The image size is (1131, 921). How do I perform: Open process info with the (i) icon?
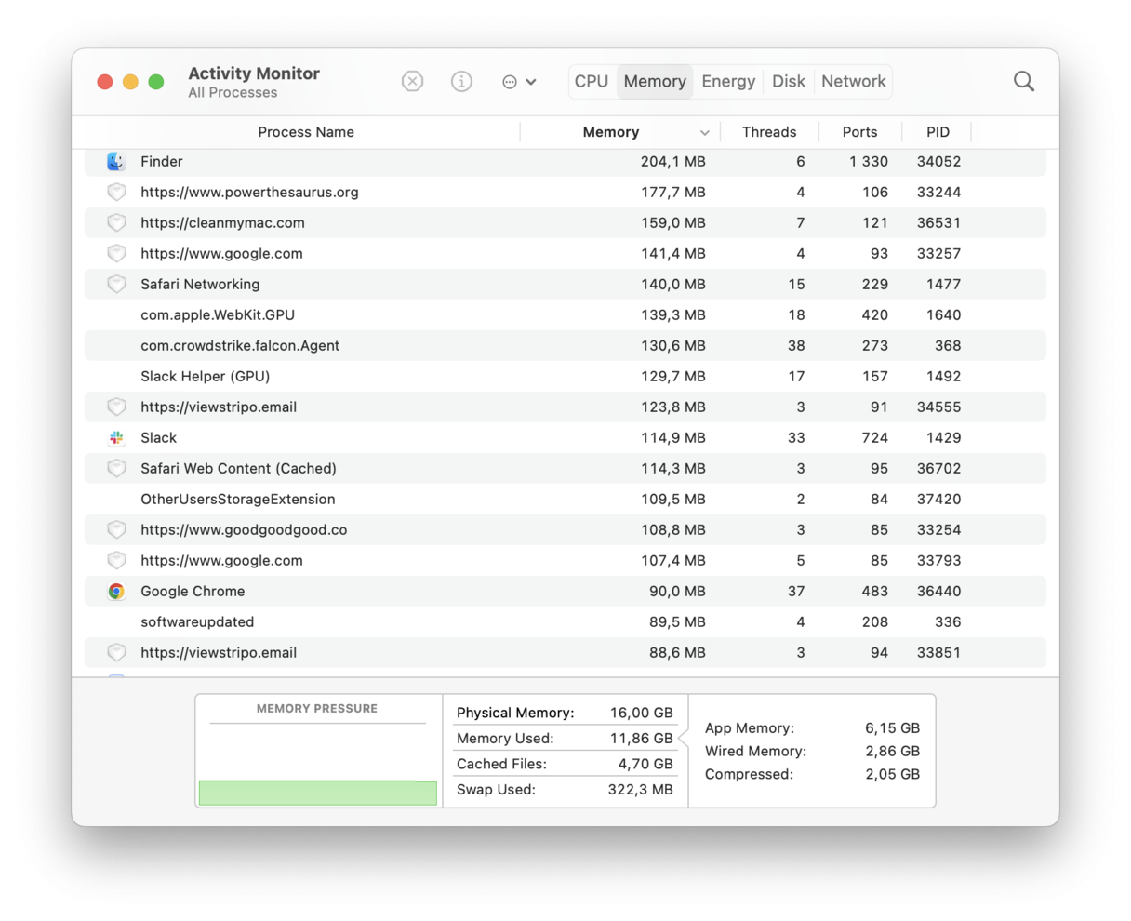pos(461,81)
